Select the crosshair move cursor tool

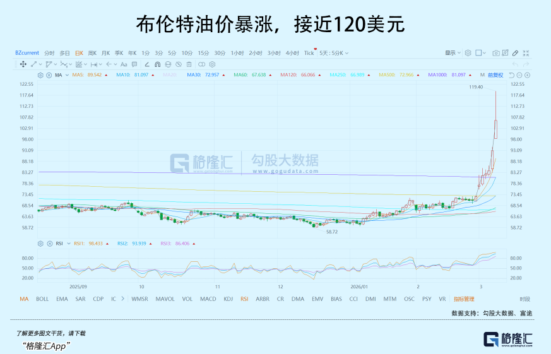point(23,64)
